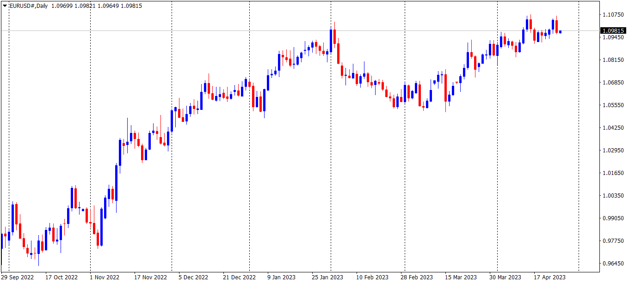The image size is (629, 283).
Task: Open the chart menu triangle beside EURUSD#
Action: pyautogui.click(x=5, y=6)
